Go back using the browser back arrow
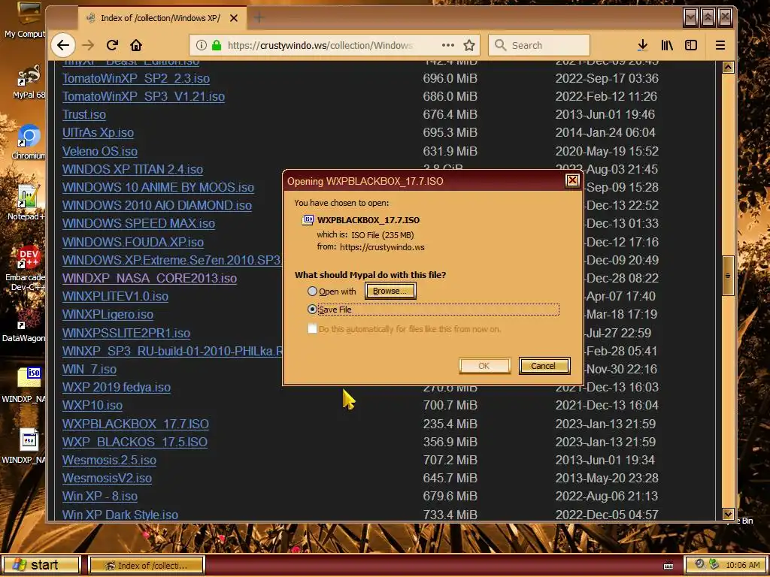 63,45
